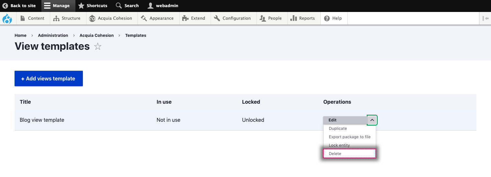The height and width of the screenshot is (177, 491).
Task: Open the webadmin user menu
Action: (163, 6)
